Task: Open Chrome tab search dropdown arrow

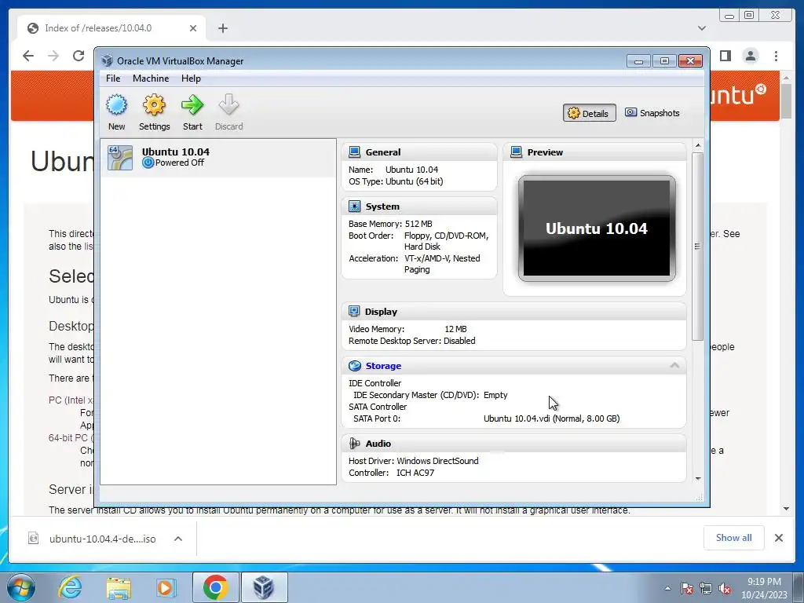Action: click(702, 28)
